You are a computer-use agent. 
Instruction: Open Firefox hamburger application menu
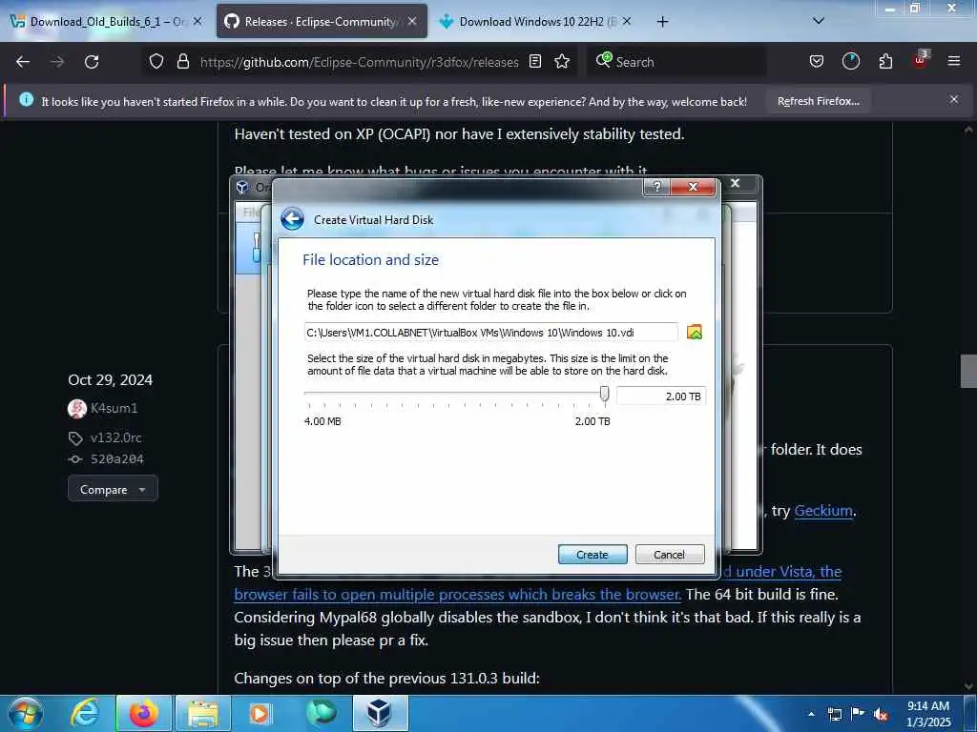coord(954,62)
